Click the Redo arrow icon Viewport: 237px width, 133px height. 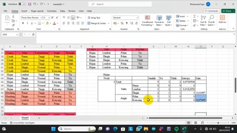coord(41,4)
